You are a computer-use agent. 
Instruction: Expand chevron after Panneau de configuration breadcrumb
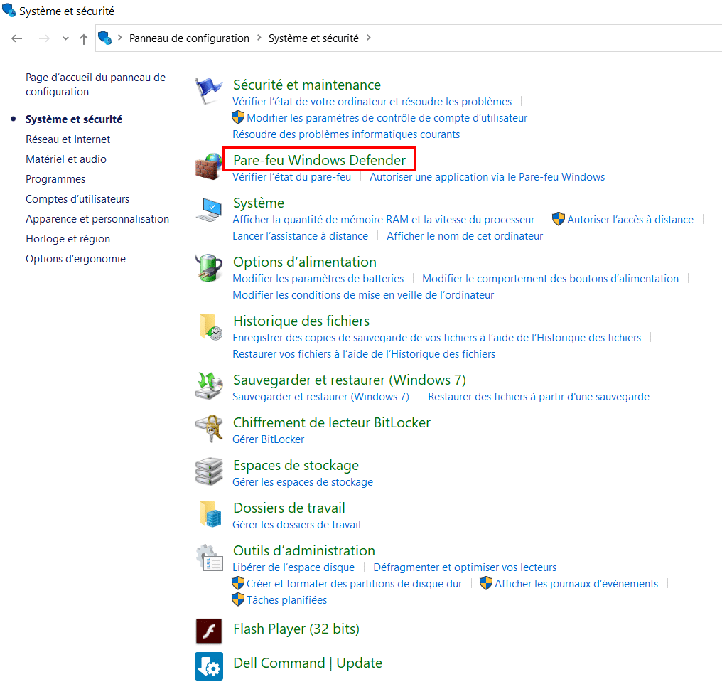(259, 38)
